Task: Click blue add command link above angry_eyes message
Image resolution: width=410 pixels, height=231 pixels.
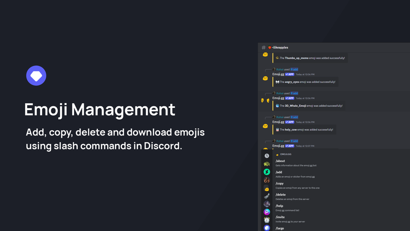Action: (x=294, y=69)
